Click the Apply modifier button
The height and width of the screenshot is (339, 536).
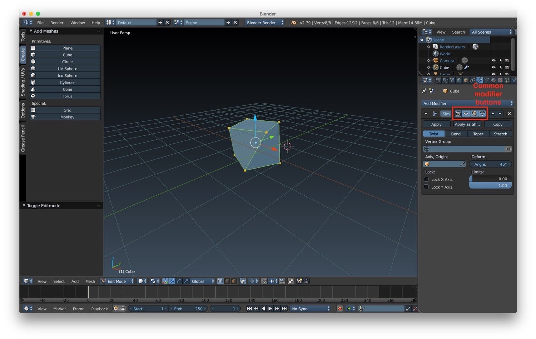pos(436,124)
